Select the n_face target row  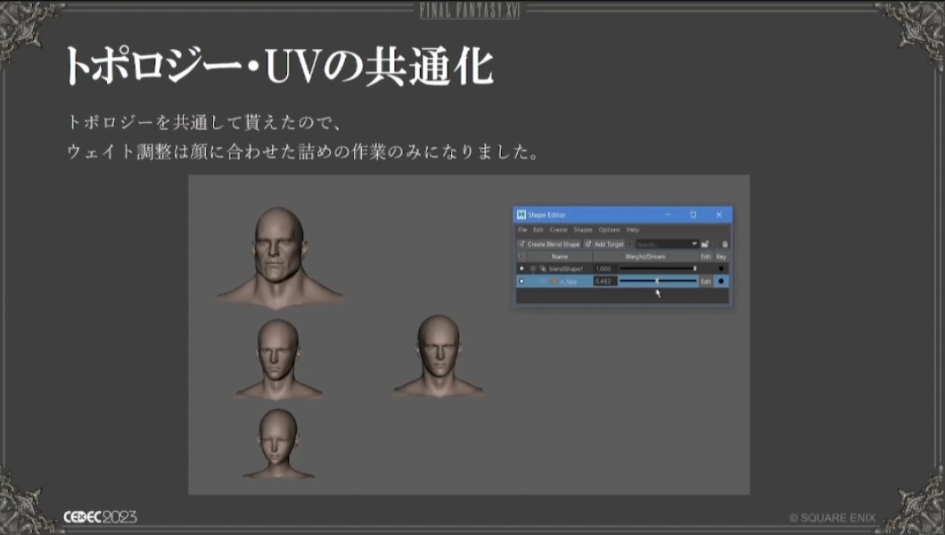coord(622,282)
